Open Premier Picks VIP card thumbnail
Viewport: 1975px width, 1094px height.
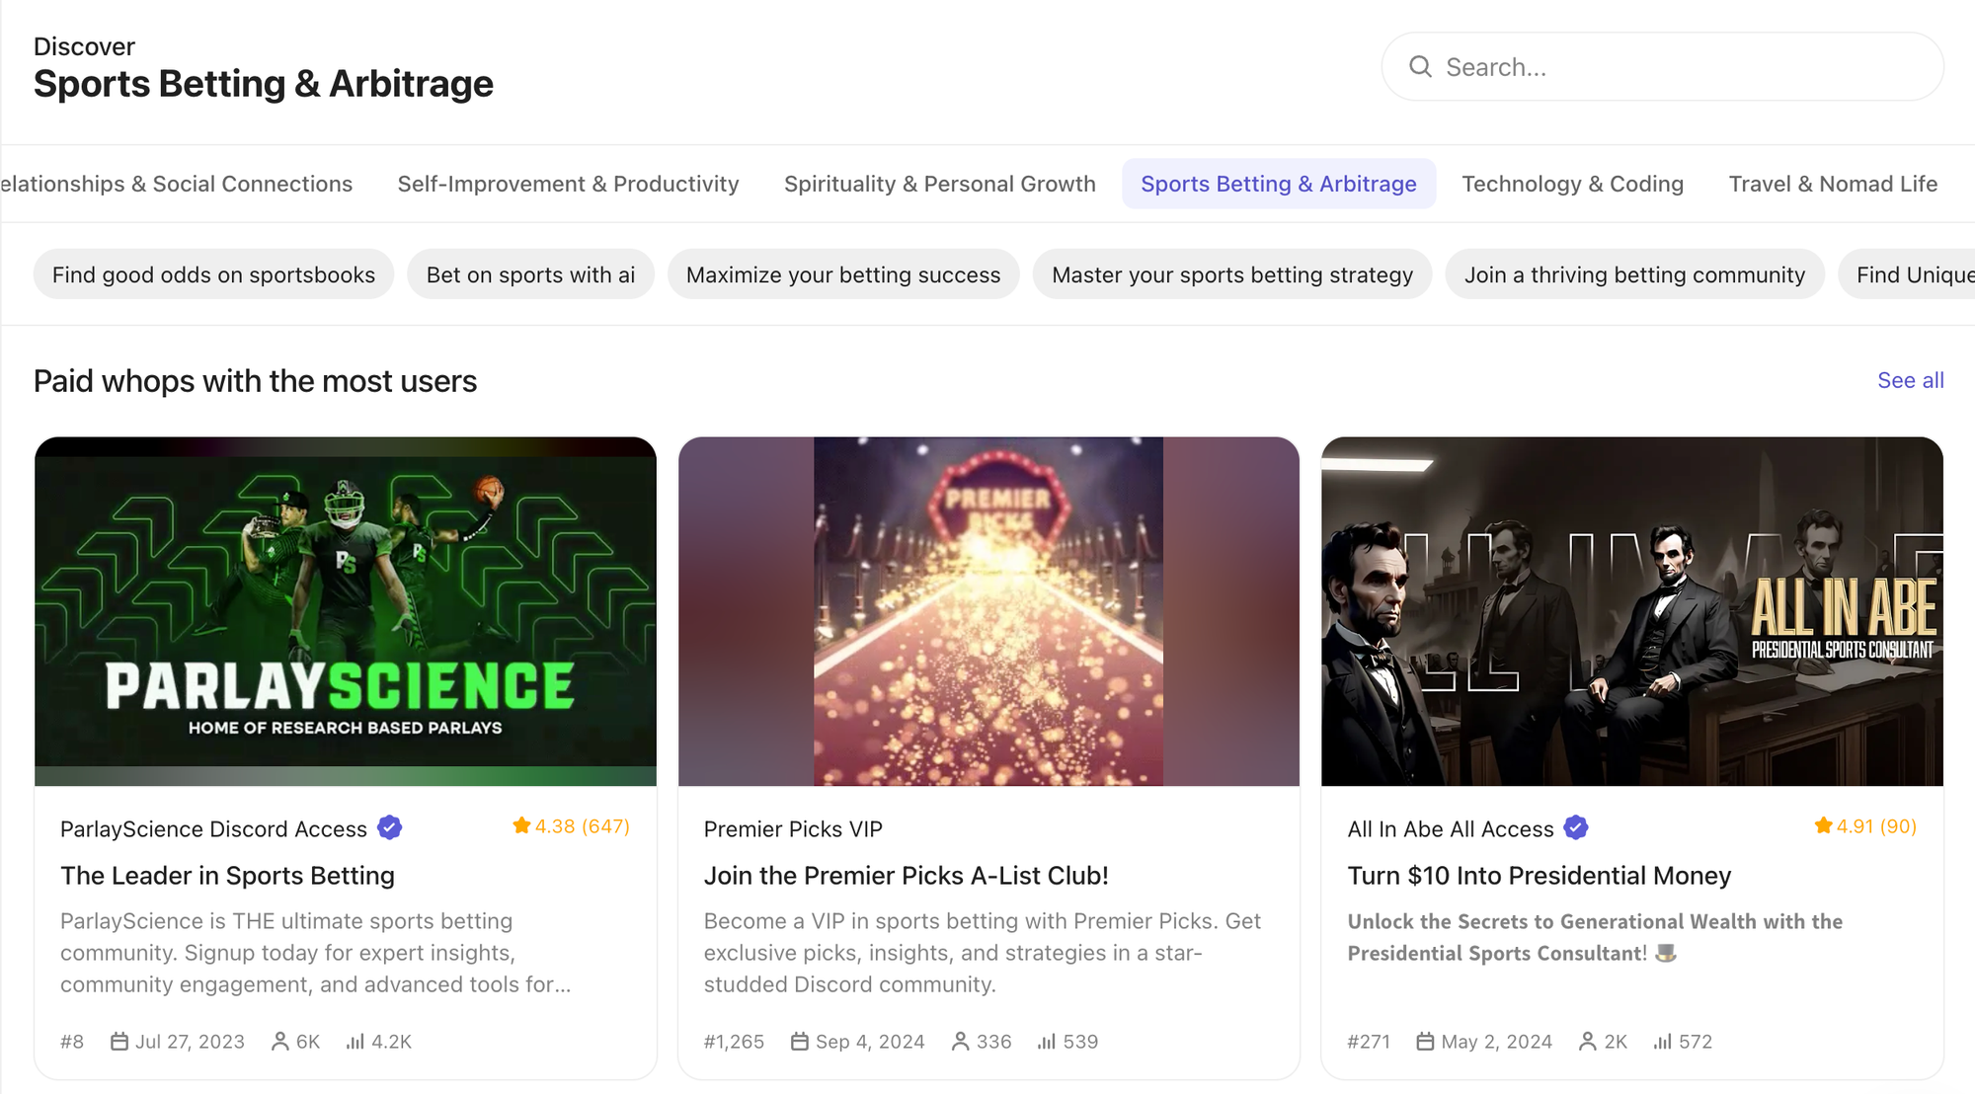point(988,611)
